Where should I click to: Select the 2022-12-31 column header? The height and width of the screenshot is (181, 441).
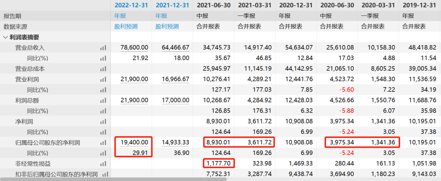click(131, 5)
